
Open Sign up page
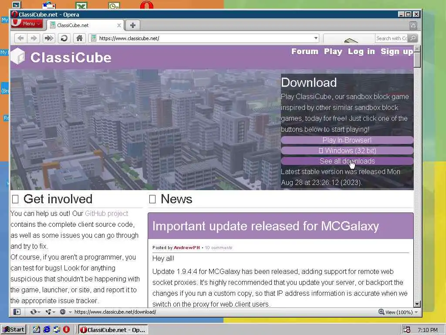[x=396, y=51]
